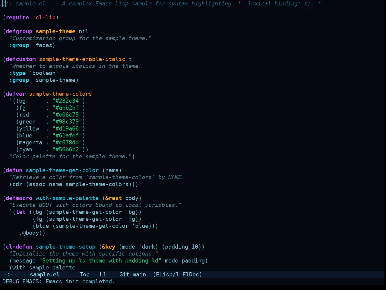386x290 pixels.
Task: Click the :type keyword
Action: (17, 73)
